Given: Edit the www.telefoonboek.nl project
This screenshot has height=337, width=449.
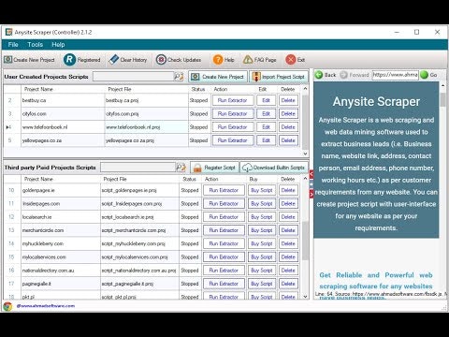Looking at the screenshot, I should tap(266, 127).
